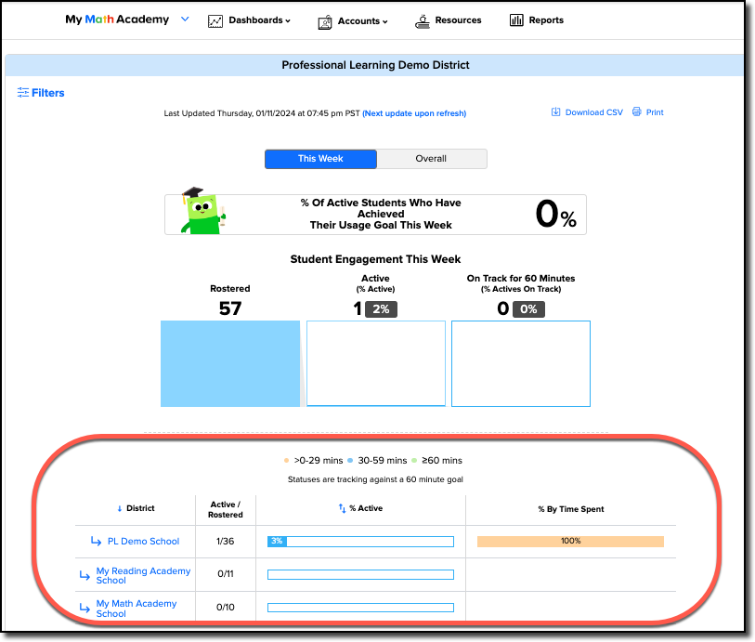
Task: Click the 0/10 Active/Rostered cell
Action: pyautogui.click(x=226, y=608)
